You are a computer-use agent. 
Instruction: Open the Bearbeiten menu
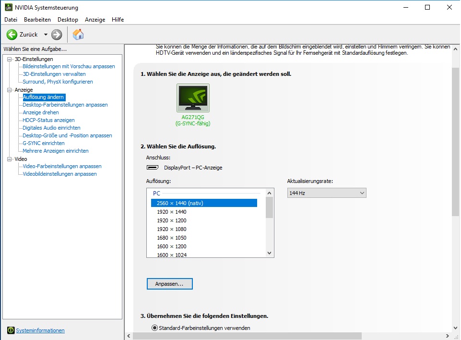click(37, 19)
